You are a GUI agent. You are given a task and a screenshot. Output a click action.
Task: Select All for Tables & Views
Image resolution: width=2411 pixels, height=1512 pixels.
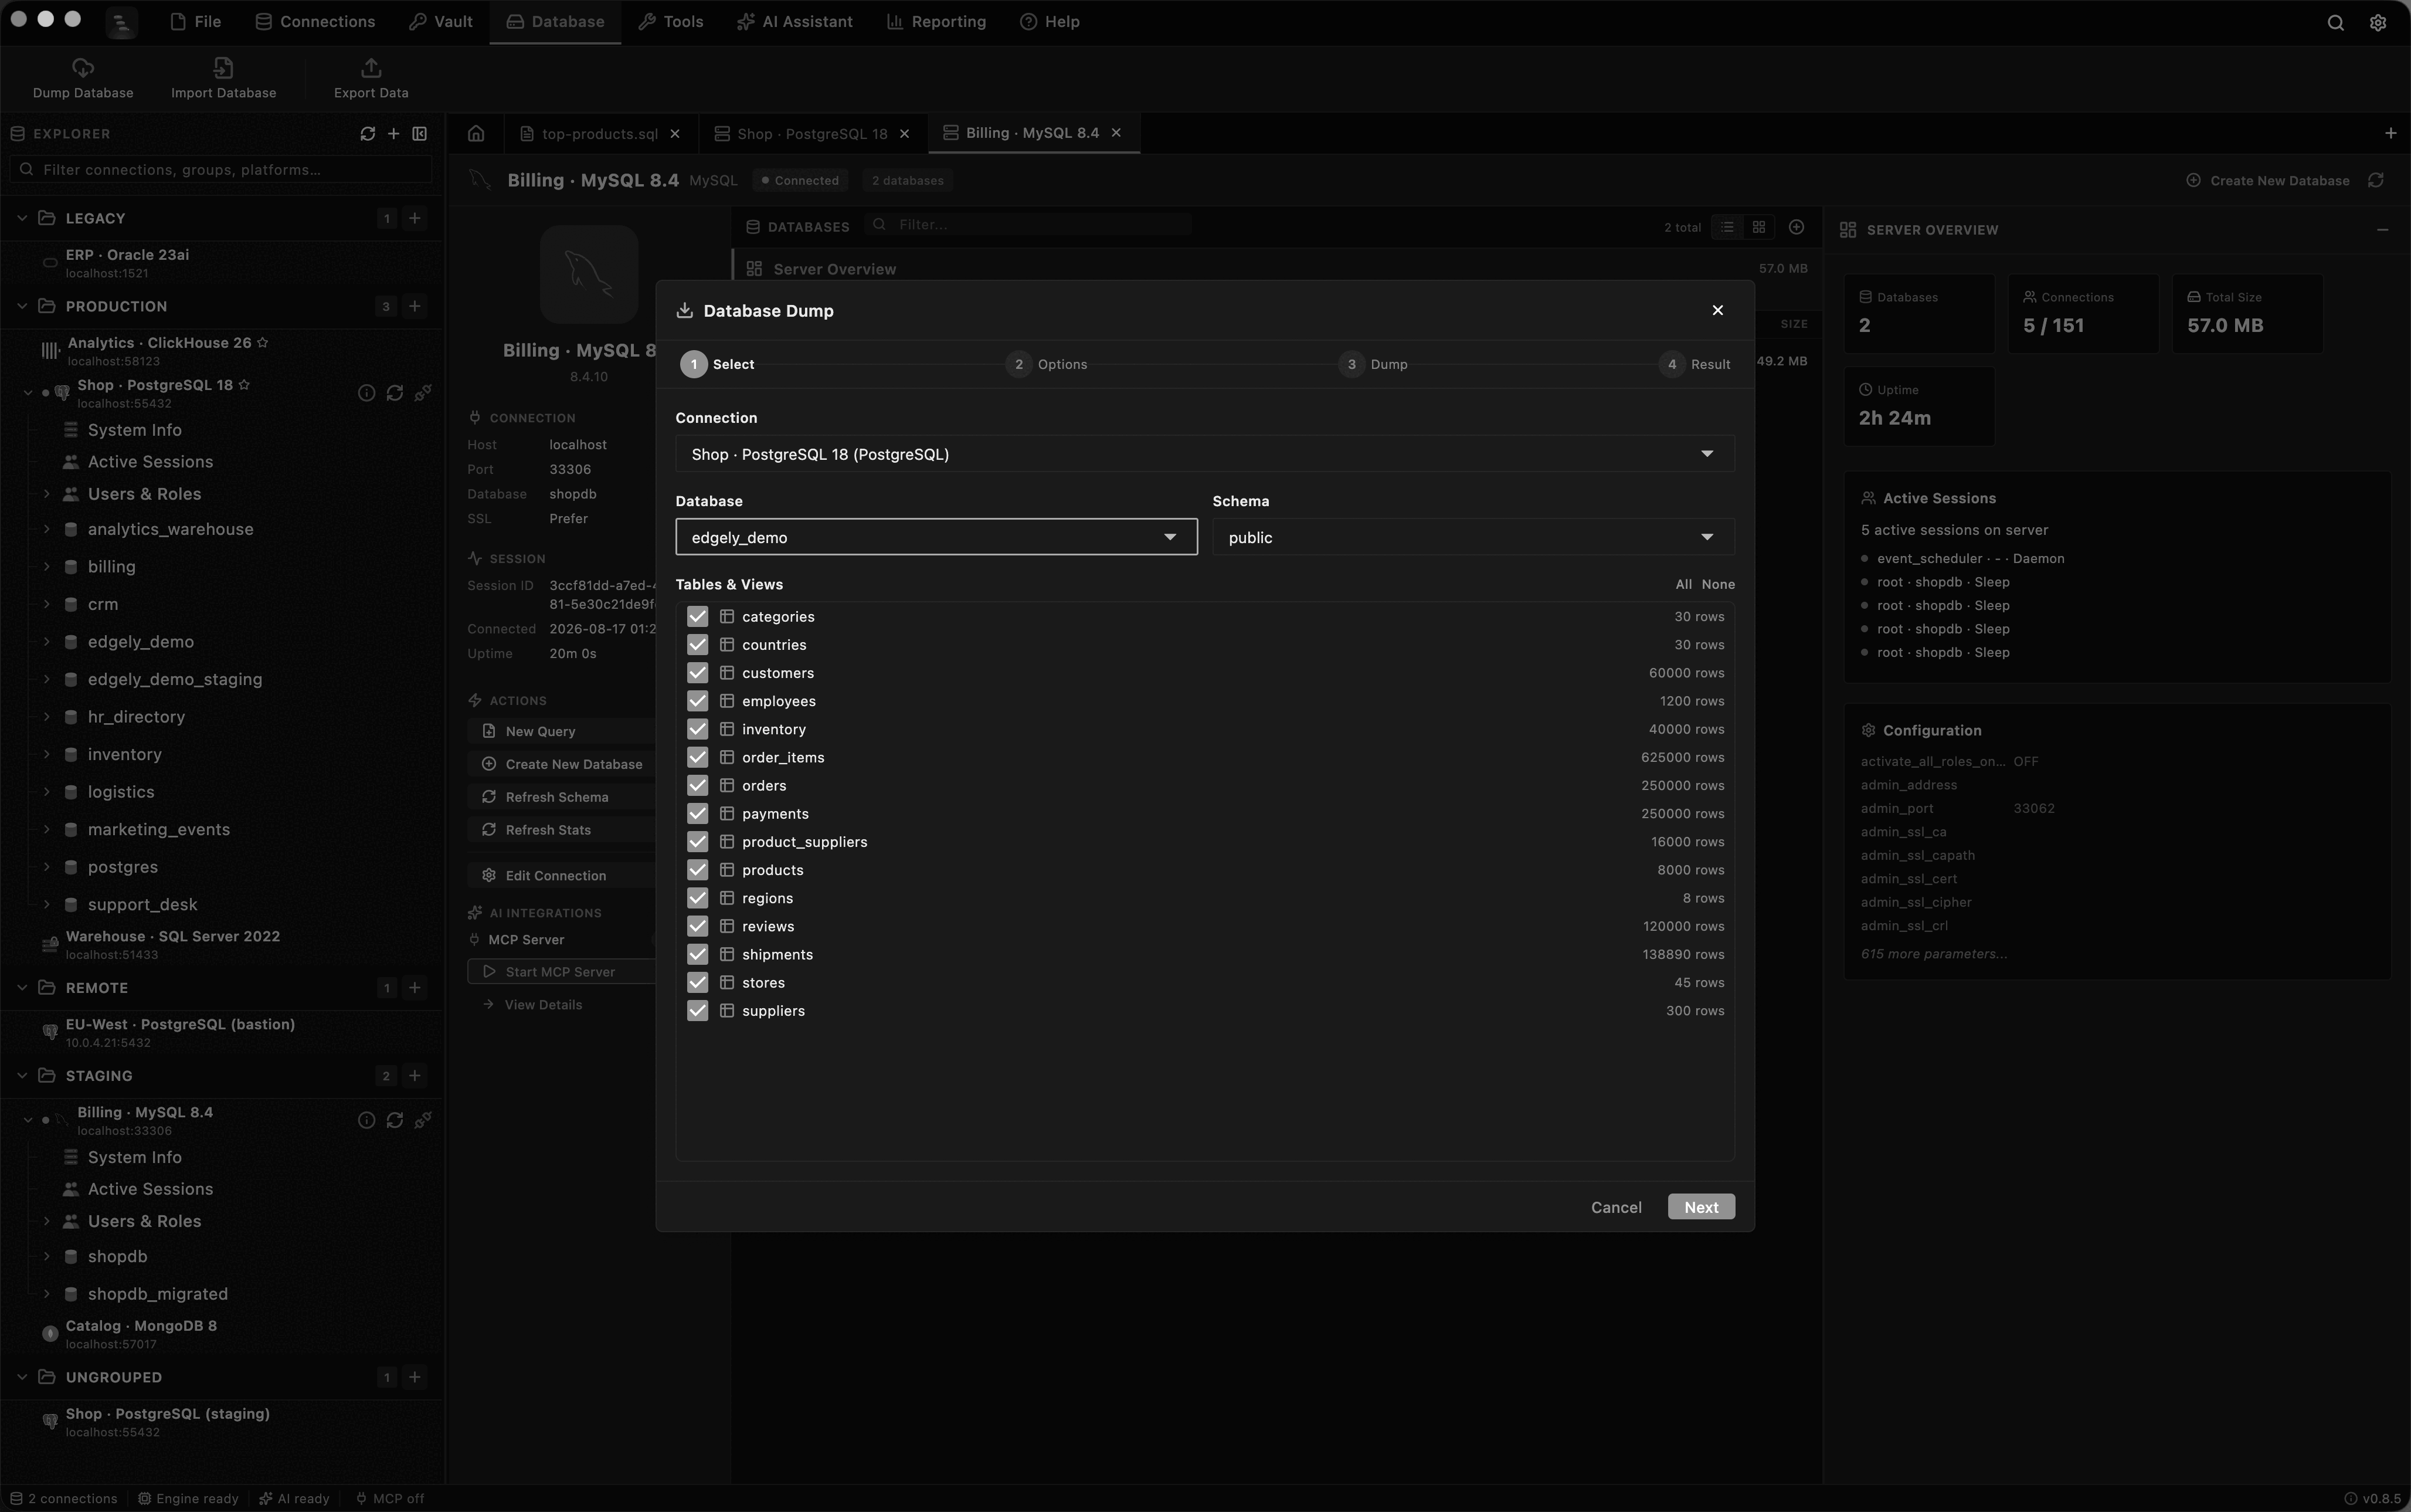[1683, 585]
